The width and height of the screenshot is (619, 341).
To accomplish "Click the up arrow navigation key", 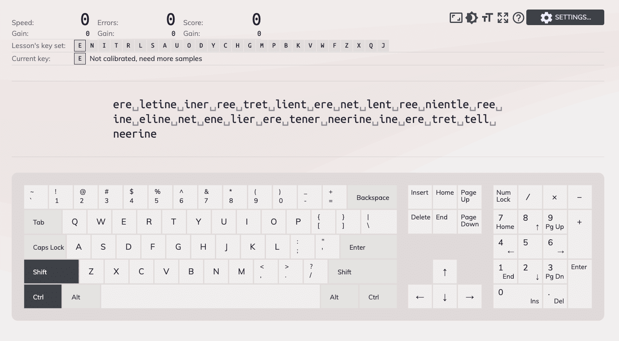I will (444, 271).
